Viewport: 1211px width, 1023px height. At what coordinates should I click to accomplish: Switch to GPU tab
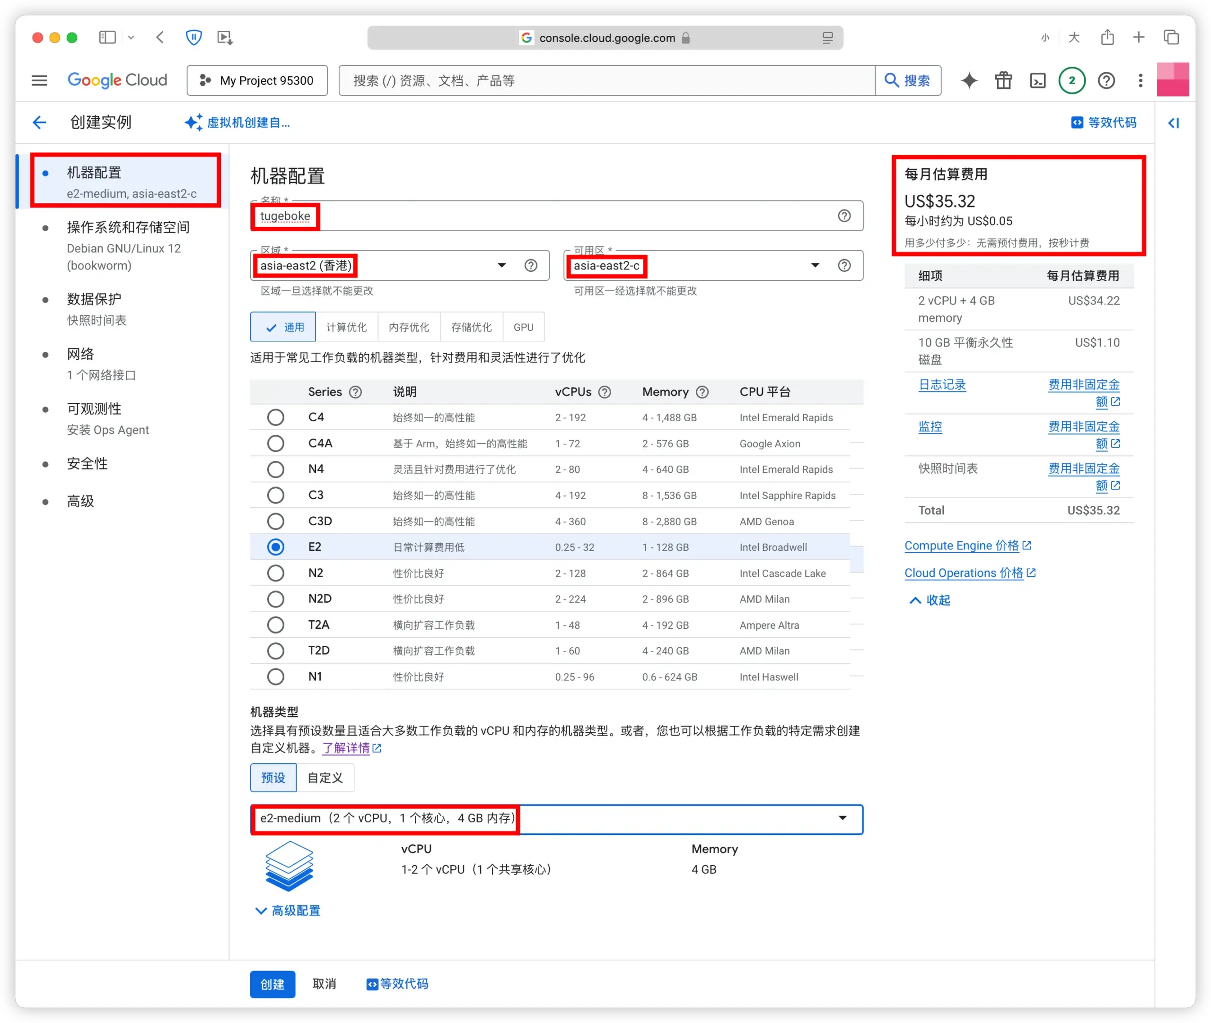click(523, 327)
